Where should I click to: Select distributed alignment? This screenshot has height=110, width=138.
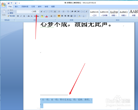point(71,16)
